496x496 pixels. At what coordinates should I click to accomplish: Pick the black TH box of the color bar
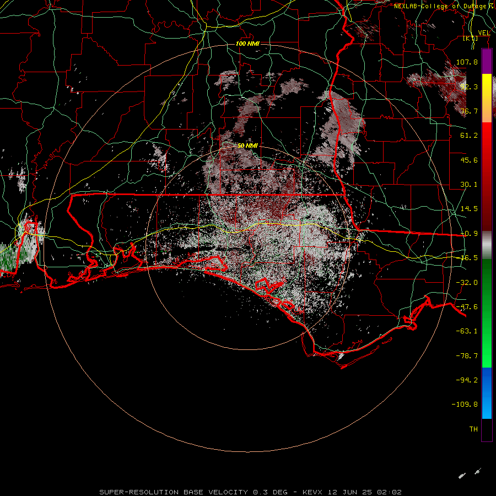pyautogui.click(x=487, y=429)
